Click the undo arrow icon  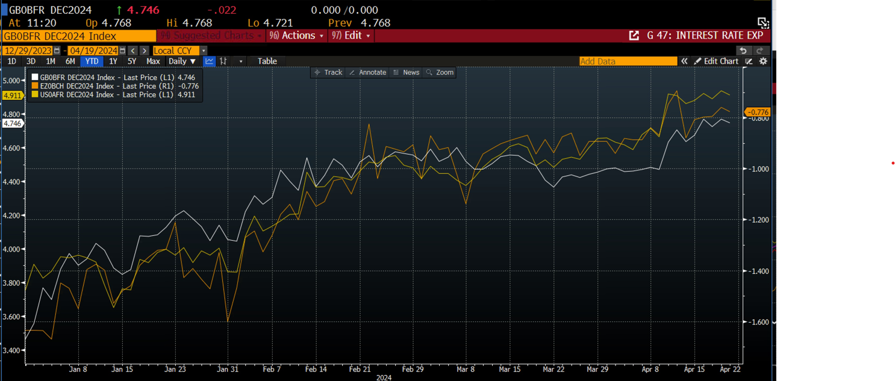tap(744, 51)
